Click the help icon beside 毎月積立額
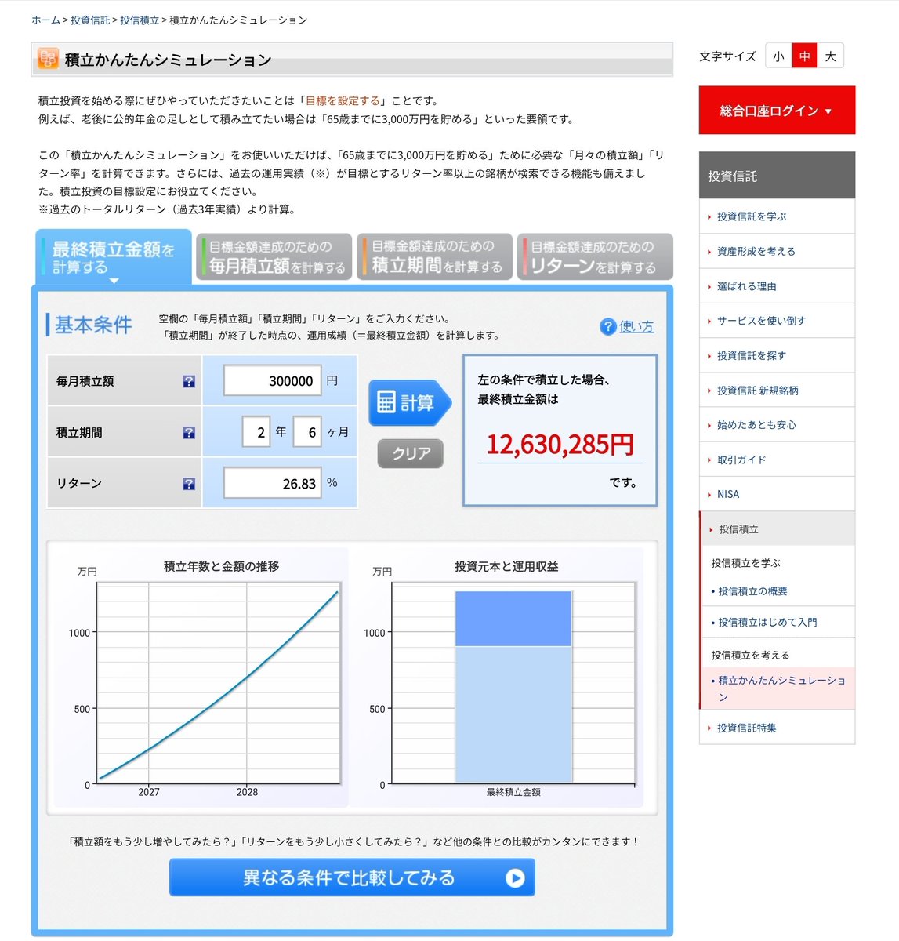Image resolution: width=899 pixels, height=941 pixels. pos(189,382)
